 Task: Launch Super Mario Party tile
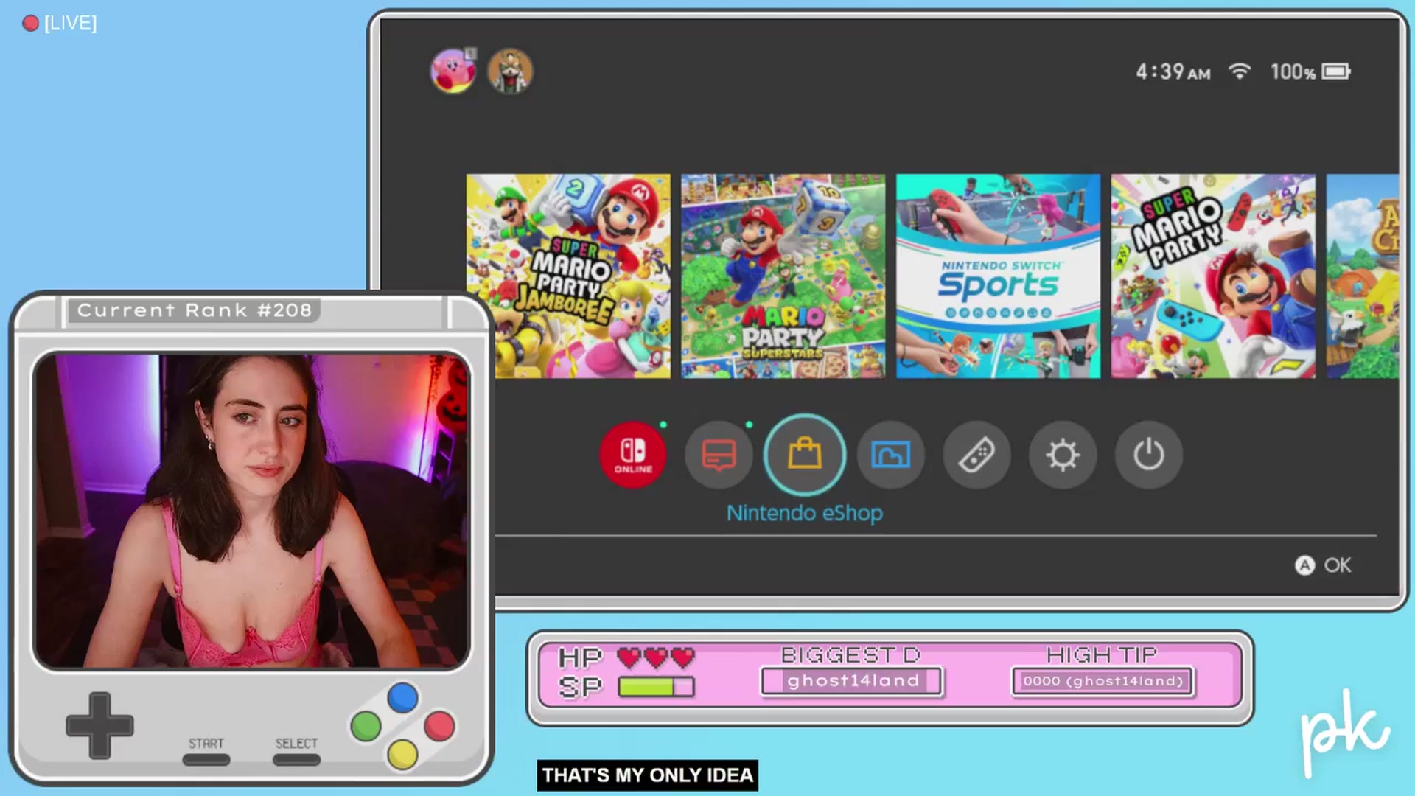pyautogui.click(x=1213, y=276)
